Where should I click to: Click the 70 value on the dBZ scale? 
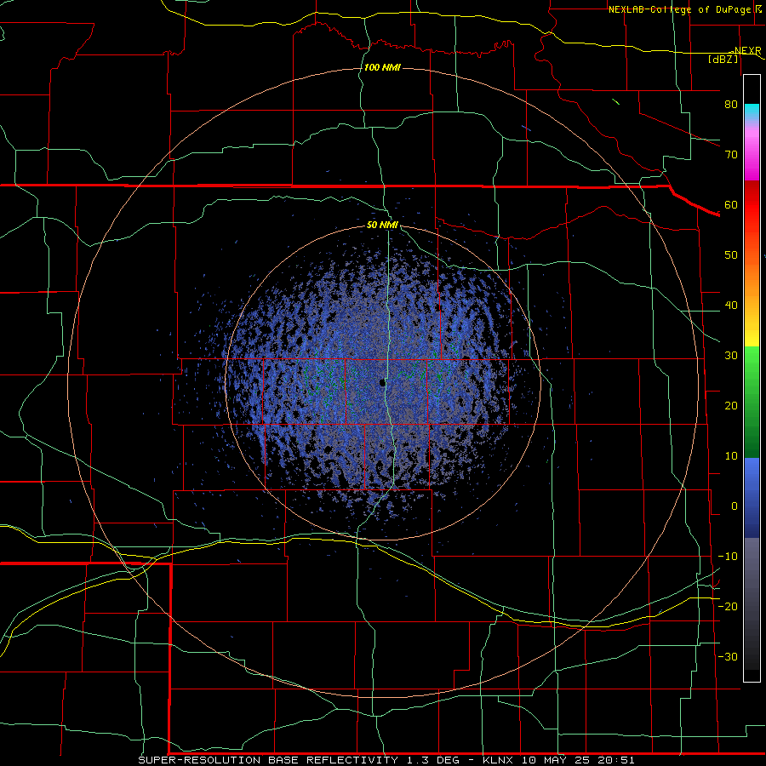click(x=731, y=155)
